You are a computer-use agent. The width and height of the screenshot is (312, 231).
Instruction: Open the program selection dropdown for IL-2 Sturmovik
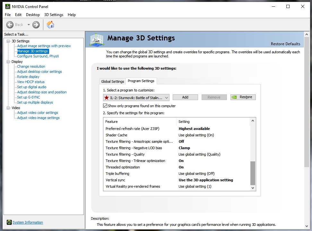(x=167, y=98)
